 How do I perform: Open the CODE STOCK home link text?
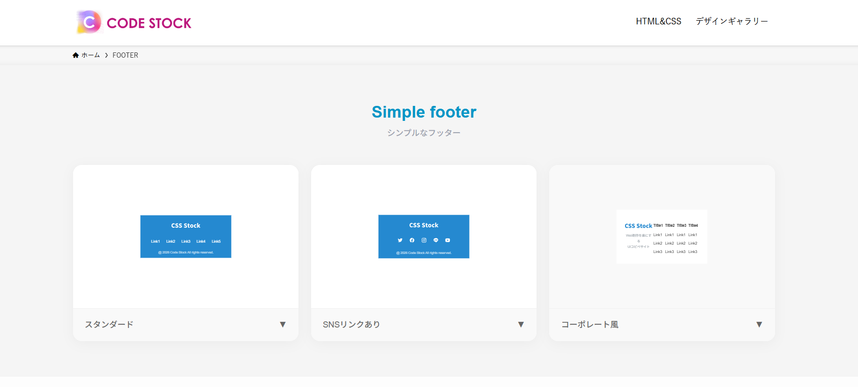149,23
